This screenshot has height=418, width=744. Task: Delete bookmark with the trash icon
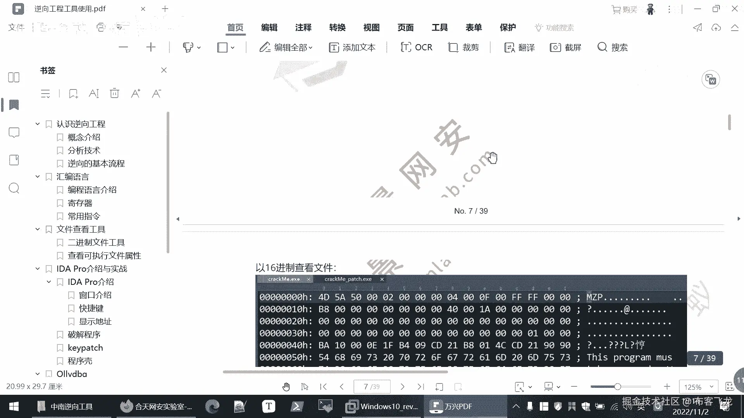click(x=114, y=93)
